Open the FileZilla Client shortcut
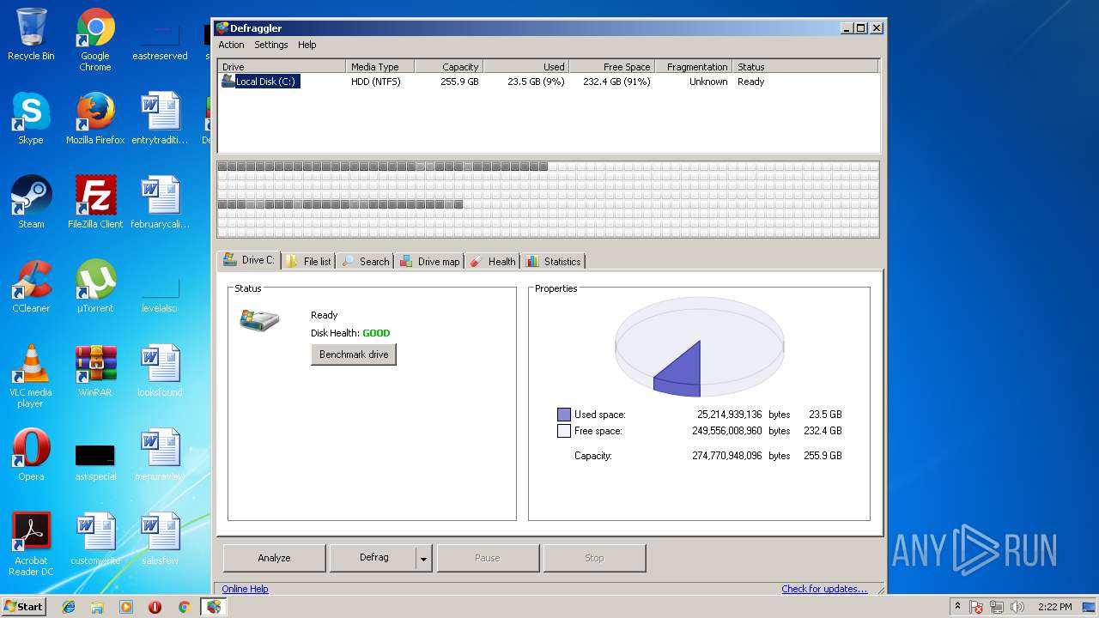The height and width of the screenshot is (618, 1099). (95, 203)
